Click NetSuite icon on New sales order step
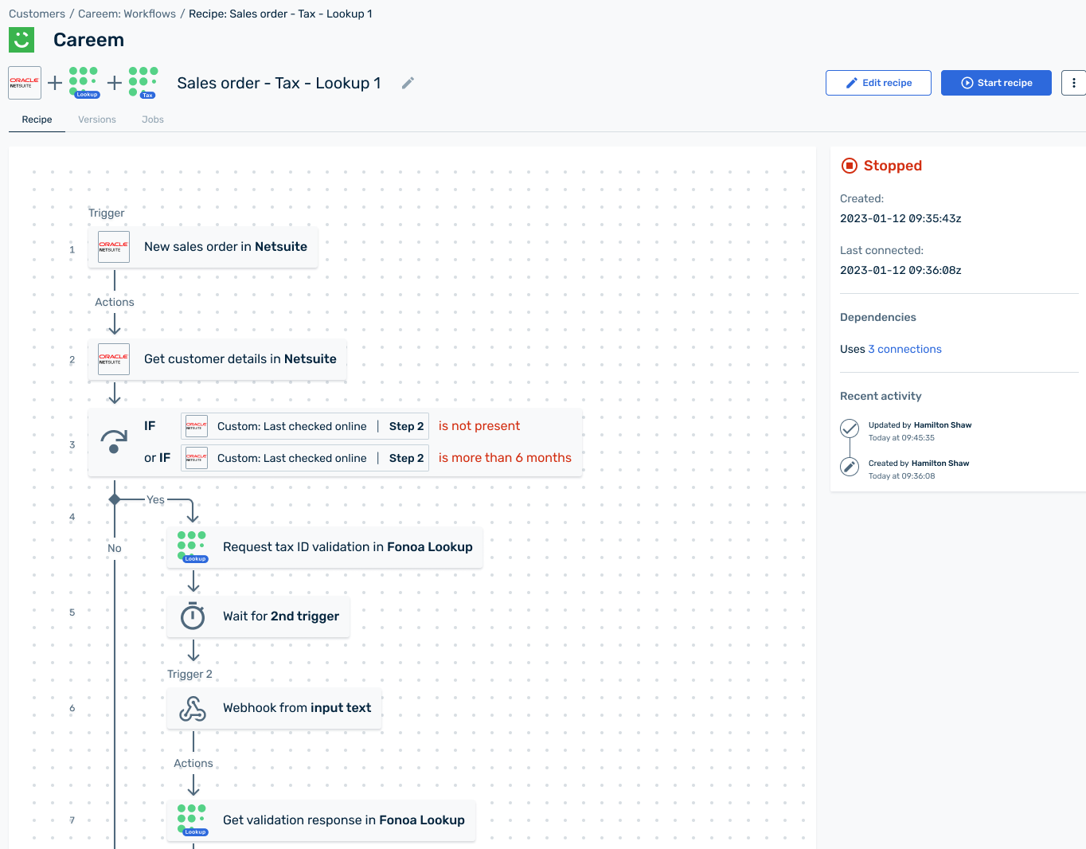This screenshot has width=1086, height=849. (x=114, y=247)
